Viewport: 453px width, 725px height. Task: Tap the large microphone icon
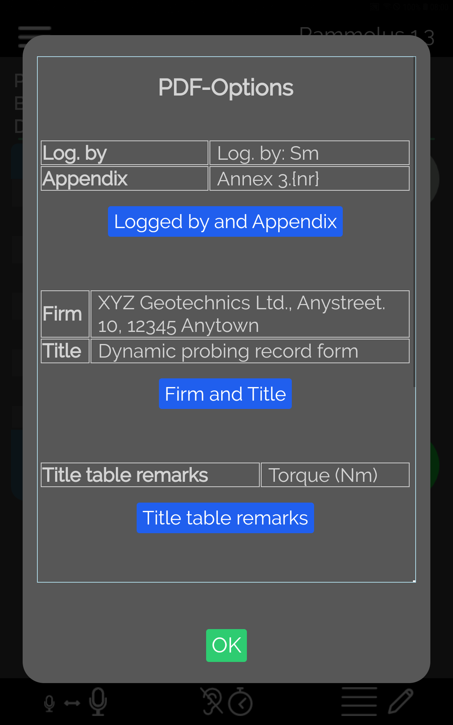[98, 702]
